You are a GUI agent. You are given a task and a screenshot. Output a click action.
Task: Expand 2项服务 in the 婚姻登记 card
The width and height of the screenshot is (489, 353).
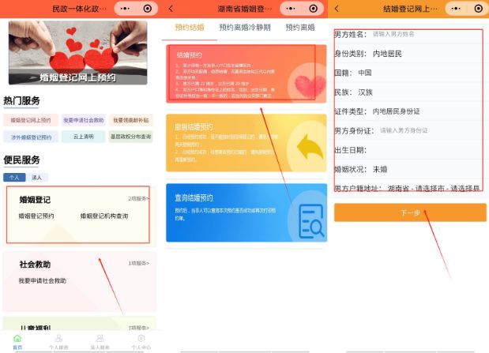pos(139,199)
